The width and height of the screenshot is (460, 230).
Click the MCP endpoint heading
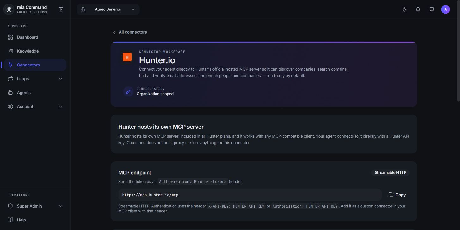click(135, 173)
